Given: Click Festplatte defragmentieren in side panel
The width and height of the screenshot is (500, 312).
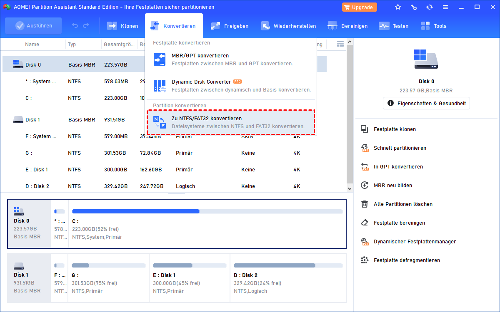Looking at the screenshot, I should point(407,260).
